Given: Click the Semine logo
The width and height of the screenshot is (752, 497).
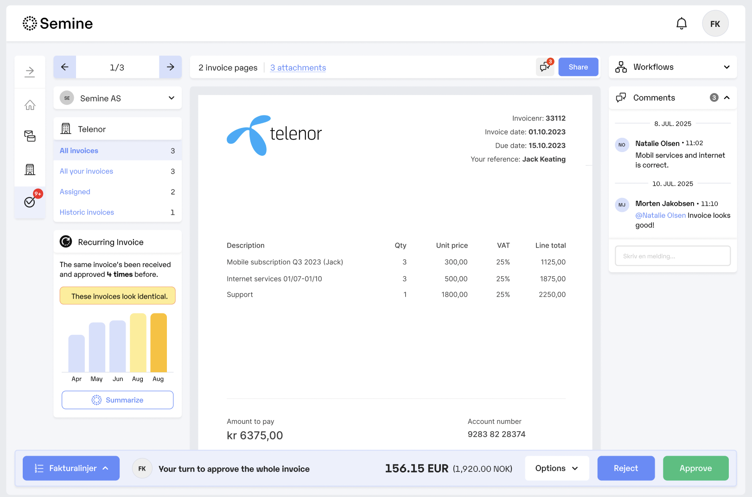Looking at the screenshot, I should (x=57, y=24).
